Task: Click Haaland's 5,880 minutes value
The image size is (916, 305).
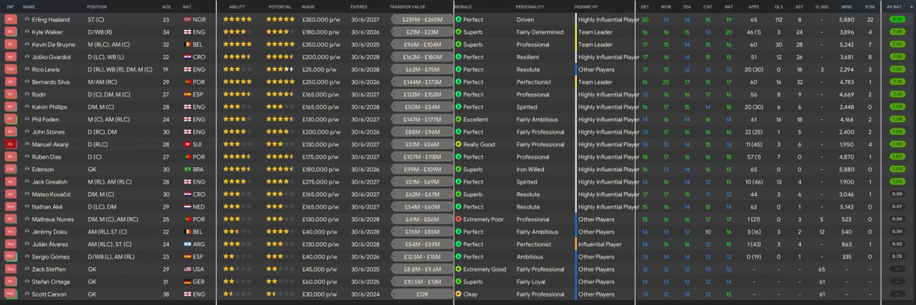Action: click(847, 19)
